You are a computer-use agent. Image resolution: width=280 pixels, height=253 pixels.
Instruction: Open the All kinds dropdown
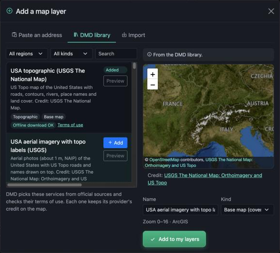[x=71, y=53]
